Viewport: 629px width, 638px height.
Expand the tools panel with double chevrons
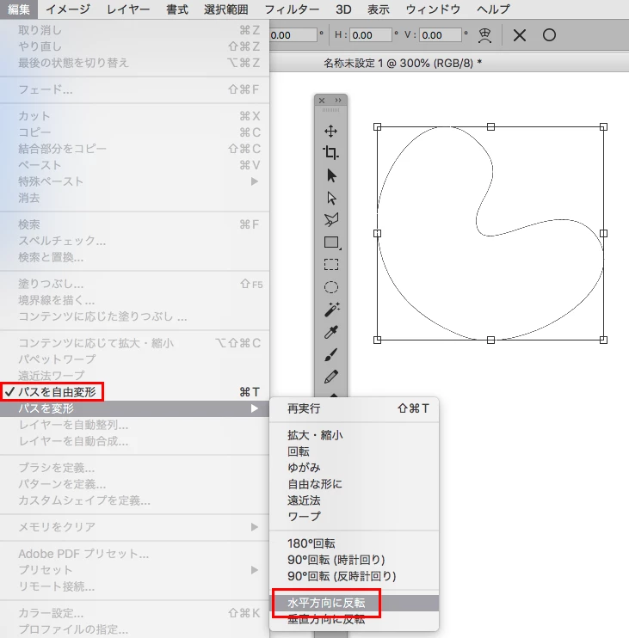338,100
